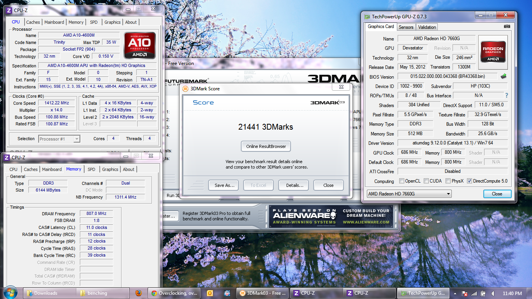Click the Driver Version atiumdag field
Image resolution: width=532 pixels, height=299 pixels.
coord(453,143)
